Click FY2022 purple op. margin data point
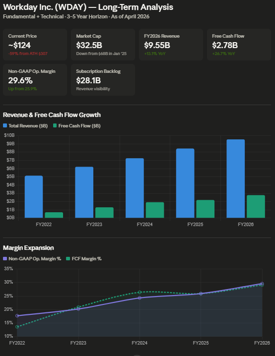The image size is (275, 356). click(x=17, y=315)
